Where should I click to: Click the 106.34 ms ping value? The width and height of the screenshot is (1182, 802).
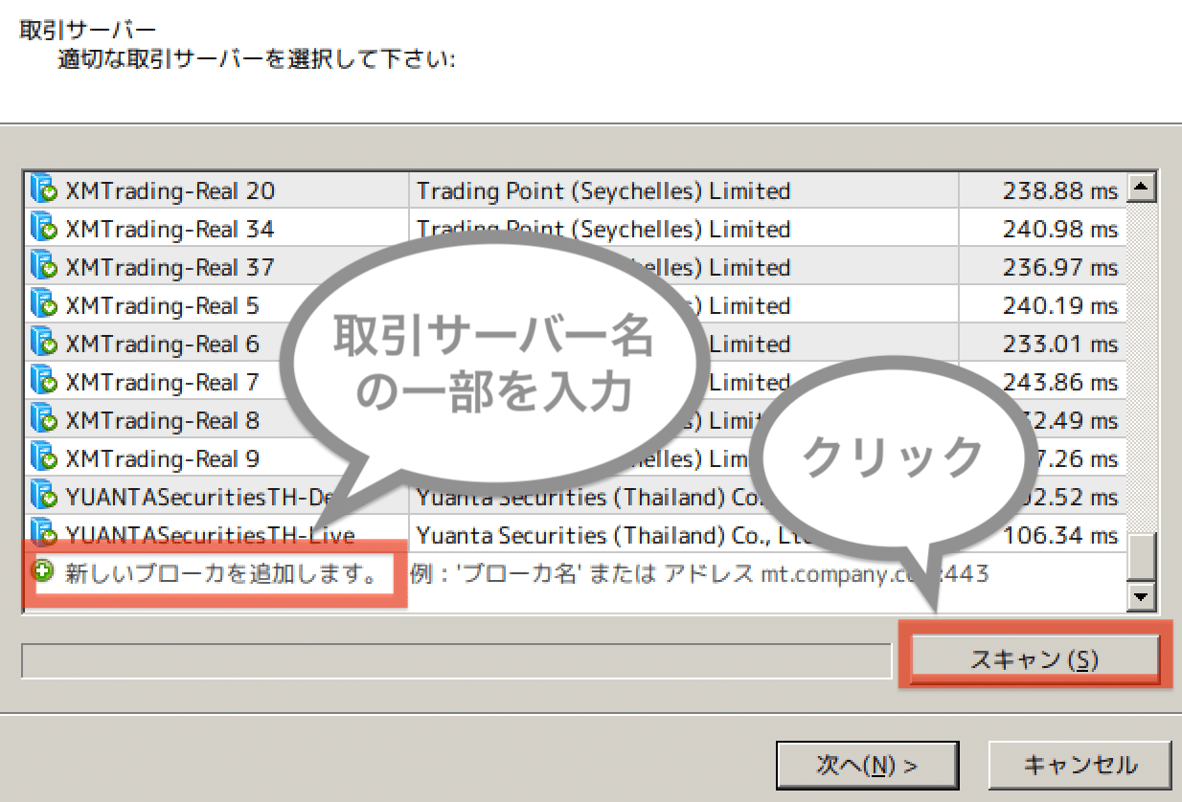(1060, 535)
